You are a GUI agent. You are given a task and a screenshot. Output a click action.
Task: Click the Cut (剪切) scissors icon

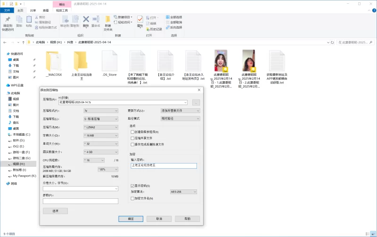pos(37,17)
